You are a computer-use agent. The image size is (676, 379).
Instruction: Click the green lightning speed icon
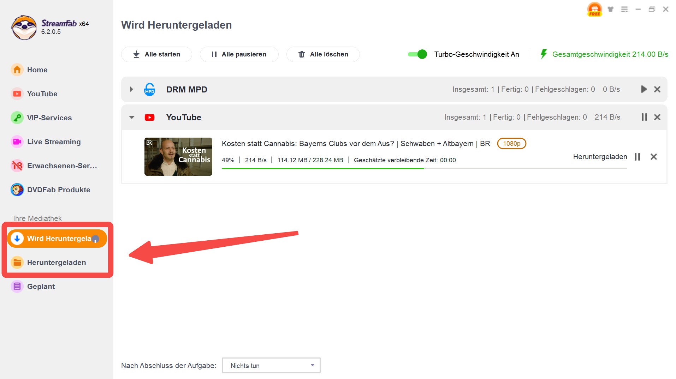(544, 54)
